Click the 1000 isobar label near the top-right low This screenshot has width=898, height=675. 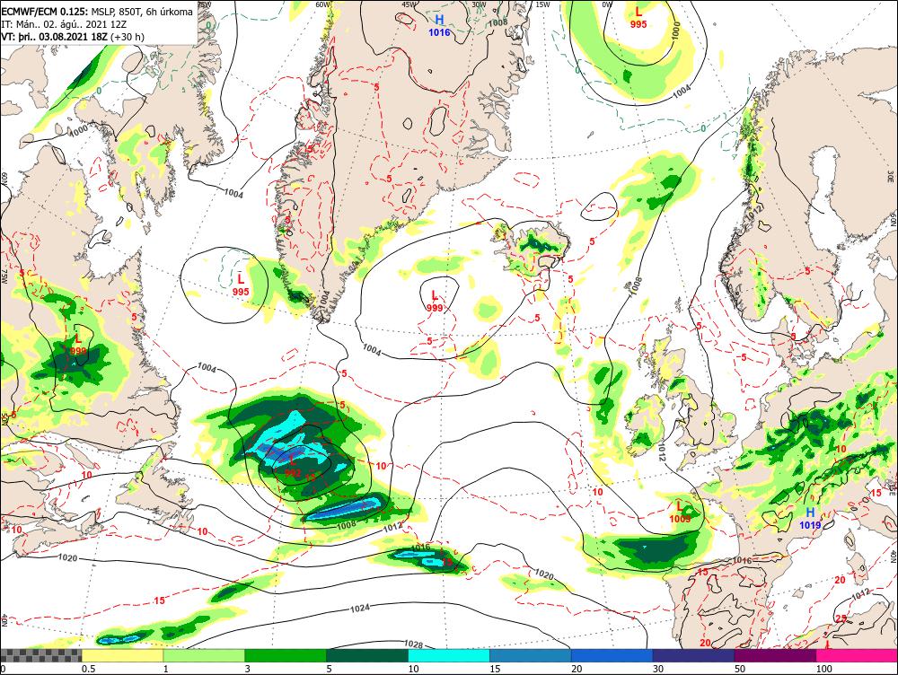coord(677,31)
